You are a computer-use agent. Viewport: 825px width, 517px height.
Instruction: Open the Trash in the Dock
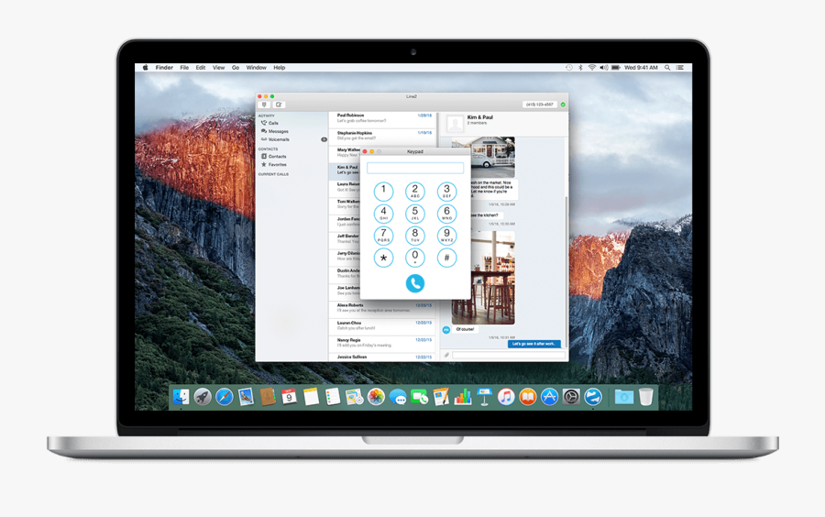point(646,397)
